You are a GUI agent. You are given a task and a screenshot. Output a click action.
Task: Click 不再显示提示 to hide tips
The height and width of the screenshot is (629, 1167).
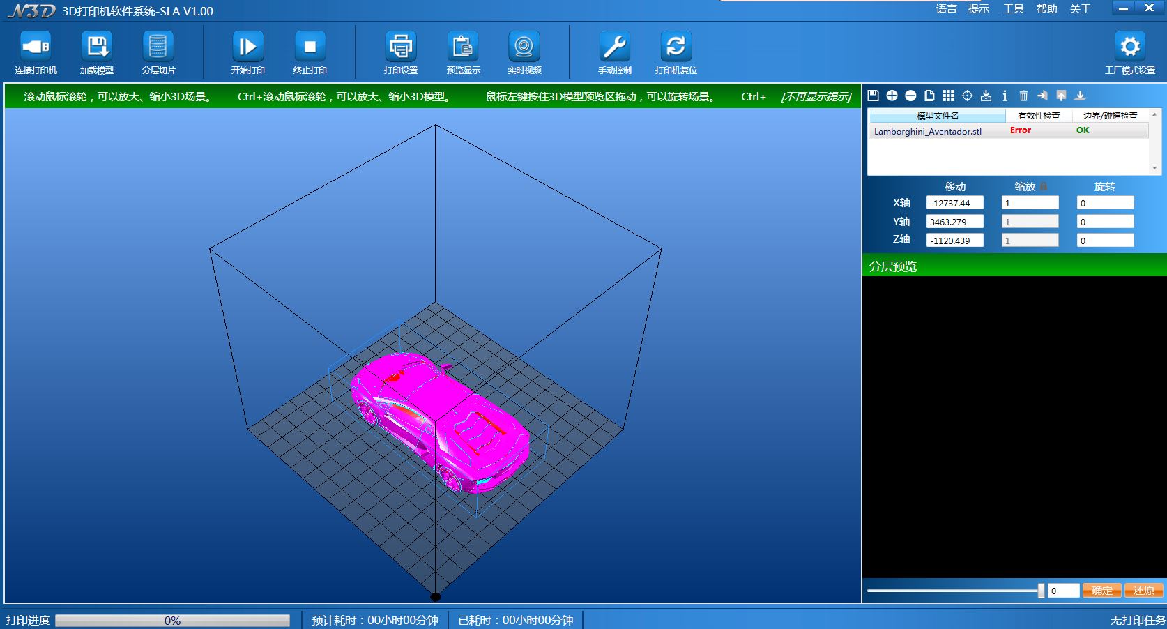816,97
